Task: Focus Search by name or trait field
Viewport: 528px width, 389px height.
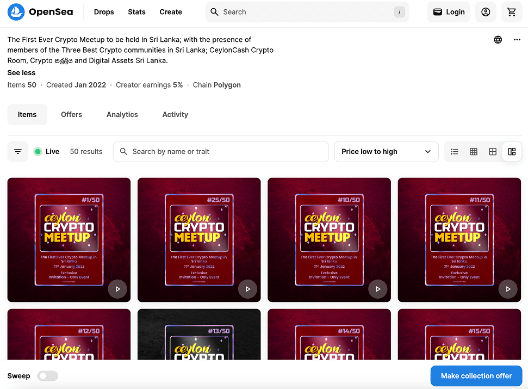Action: tap(221, 152)
